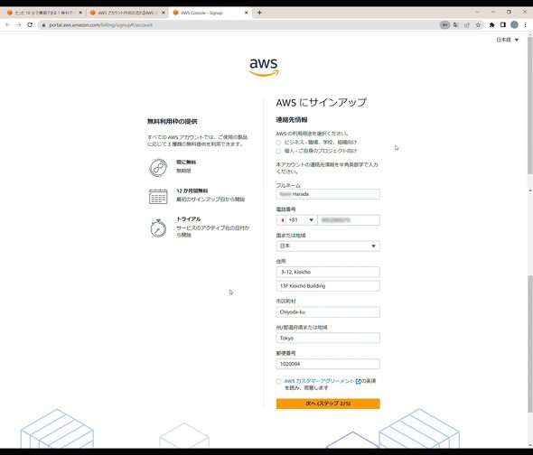Viewport: 533px width, 455px height.
Task: Click the orange next step 2/5 button
Action: (328, 404)
